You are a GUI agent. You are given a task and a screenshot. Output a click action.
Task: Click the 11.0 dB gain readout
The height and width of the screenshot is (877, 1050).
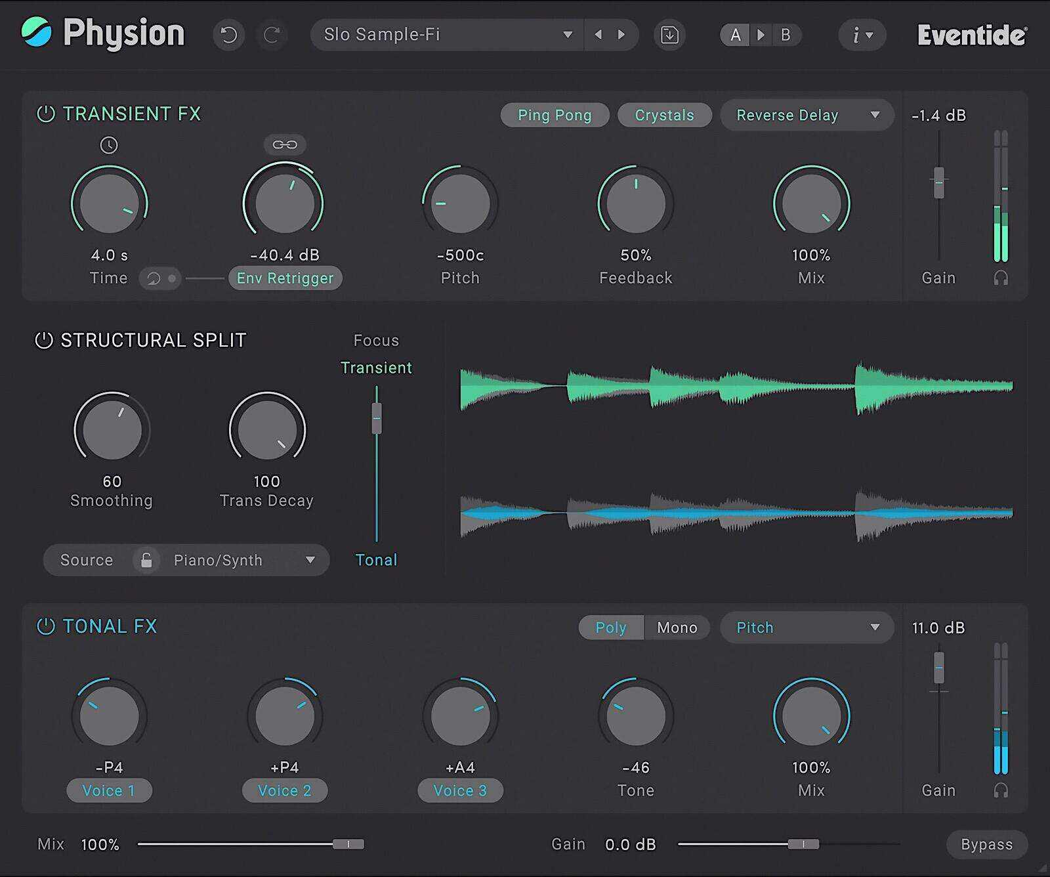coord(938,628)
